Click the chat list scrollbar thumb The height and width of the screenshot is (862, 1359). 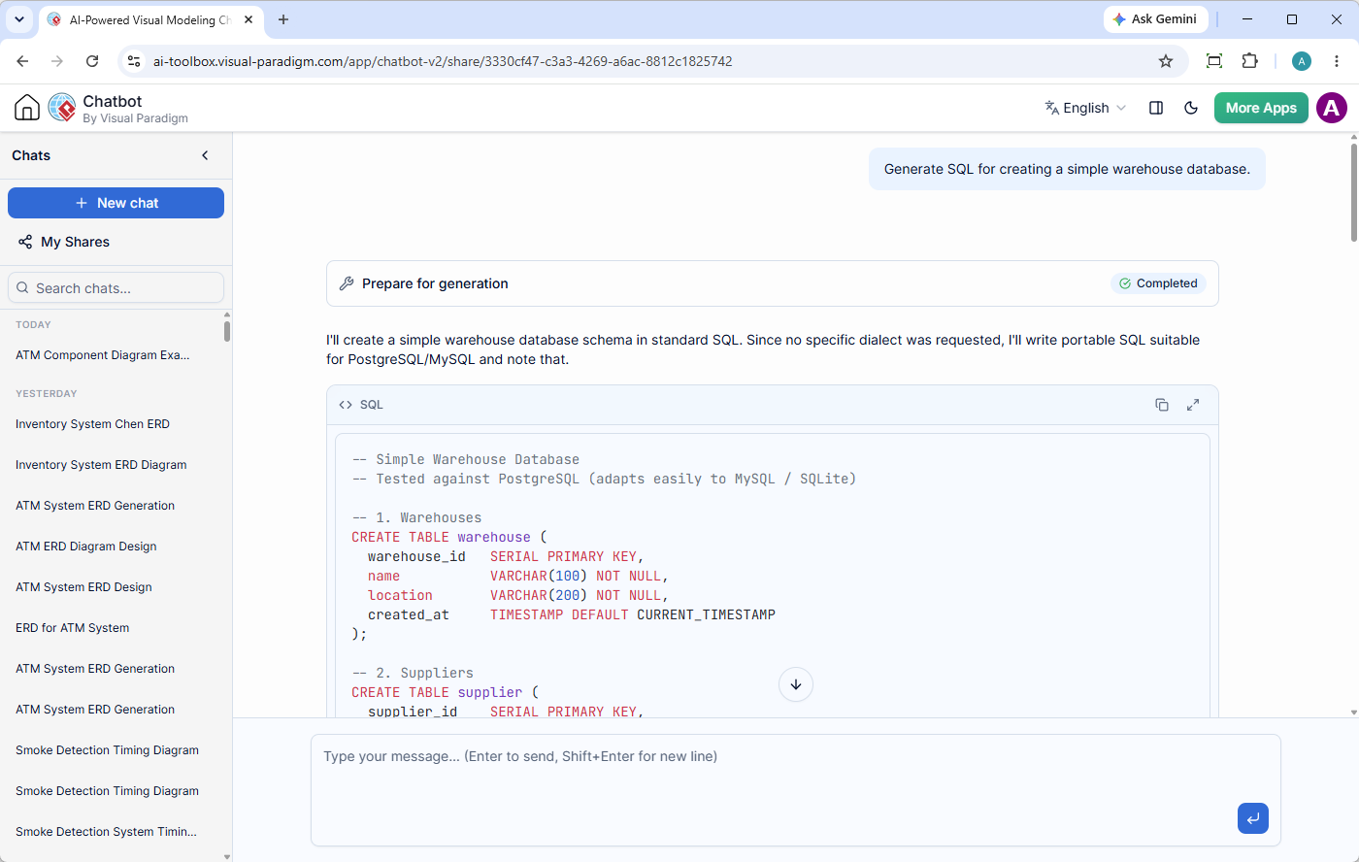click(x=227, y=331)
